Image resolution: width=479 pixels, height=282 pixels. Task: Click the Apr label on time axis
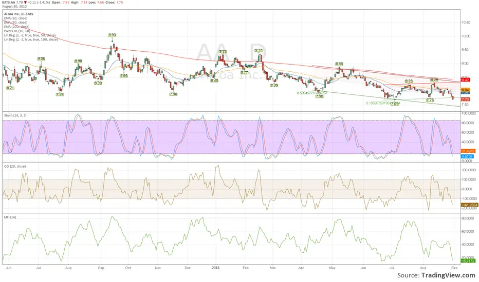point(301,268)
